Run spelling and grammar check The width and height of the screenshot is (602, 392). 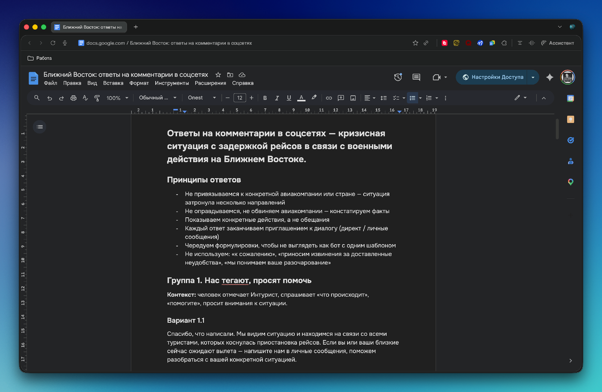click(x=85, y=98)
